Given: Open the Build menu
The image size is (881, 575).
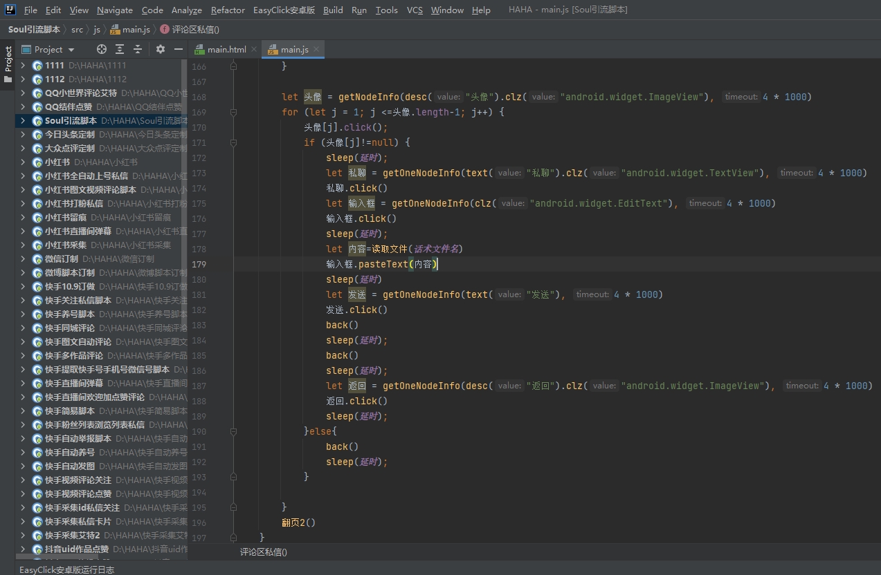Looking at the screenshot, I should pos(333,10).
